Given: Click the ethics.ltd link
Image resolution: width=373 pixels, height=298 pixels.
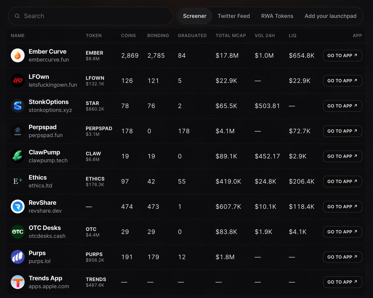Looking at the screenshot, I should click(40, 186).
